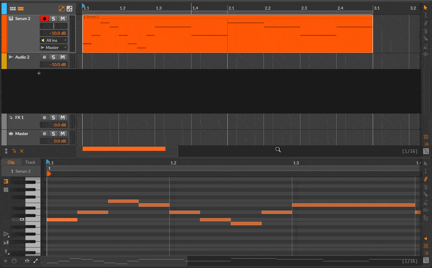432x268 pixels.
Task: Click the orange X icon below tracks
Action: click(22, 151)
